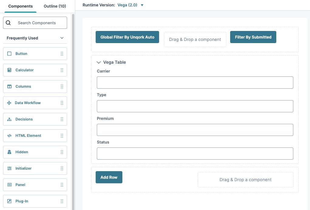Click the Status input field
310x210 pixels.
(195, 154)
